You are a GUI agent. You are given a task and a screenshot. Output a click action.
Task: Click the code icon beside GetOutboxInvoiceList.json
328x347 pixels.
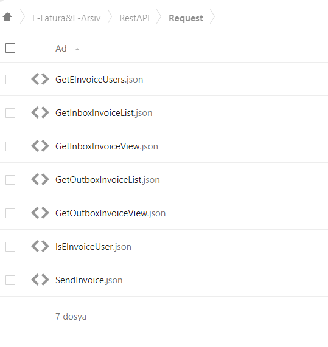point(40,179)
